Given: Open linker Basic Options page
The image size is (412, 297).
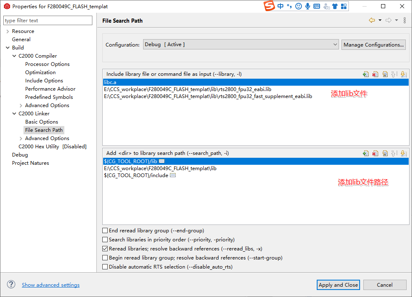Looking at the screenshot, I should tap(42, 122).
